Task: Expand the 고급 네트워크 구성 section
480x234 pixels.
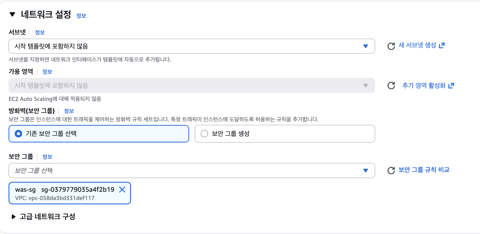Action: point(14,217)
